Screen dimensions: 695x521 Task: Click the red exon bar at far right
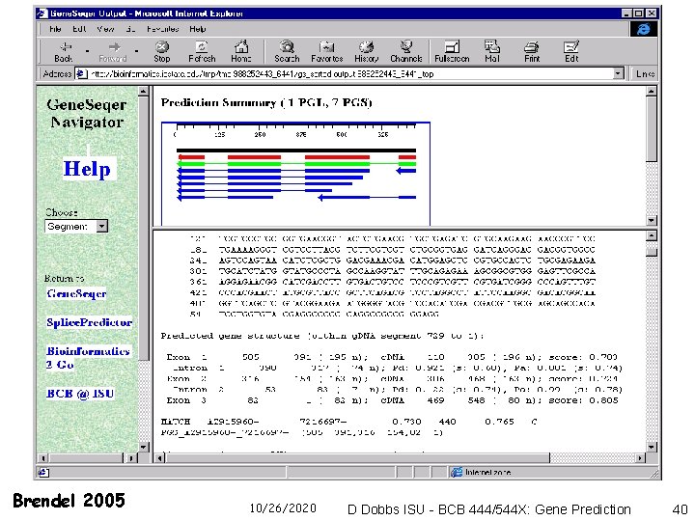click(407, 157)
